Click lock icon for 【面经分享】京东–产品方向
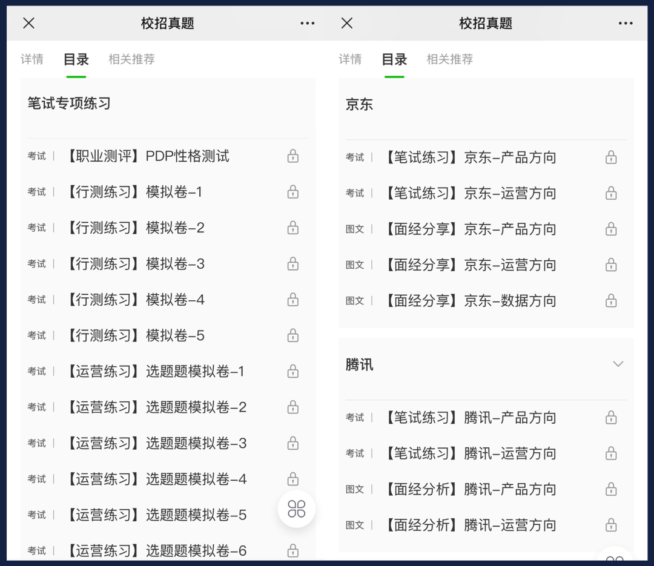 [611, 229]
